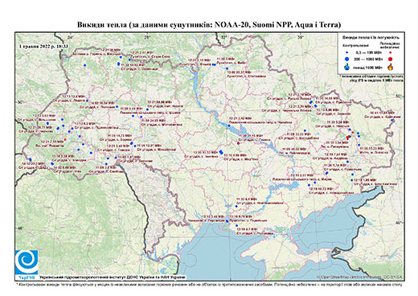The image size is (418, 296).
Task: Click the large blue circle in legend
Action: click(x=347, y=59)
